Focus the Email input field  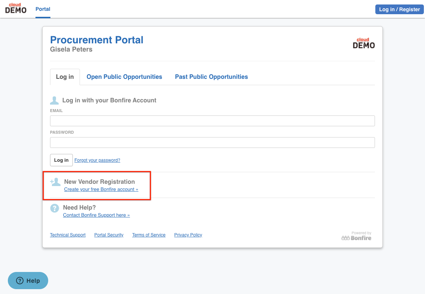(212, 121)
